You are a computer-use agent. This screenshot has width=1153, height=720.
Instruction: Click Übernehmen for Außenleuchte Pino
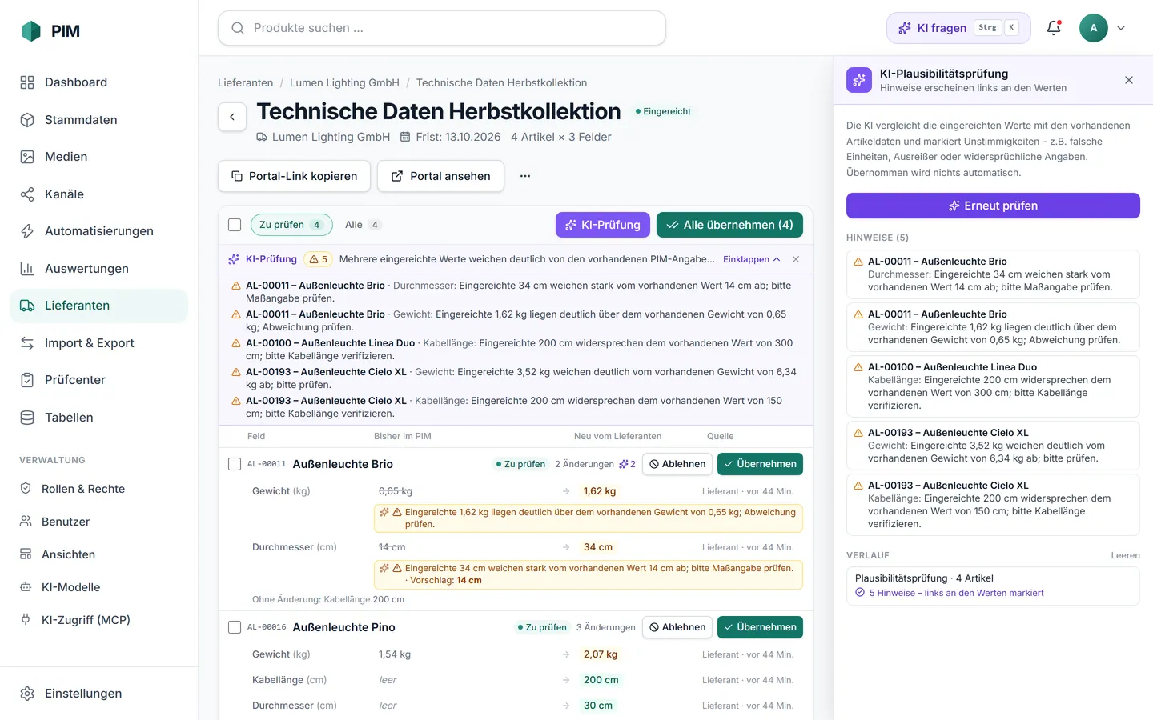760,627
